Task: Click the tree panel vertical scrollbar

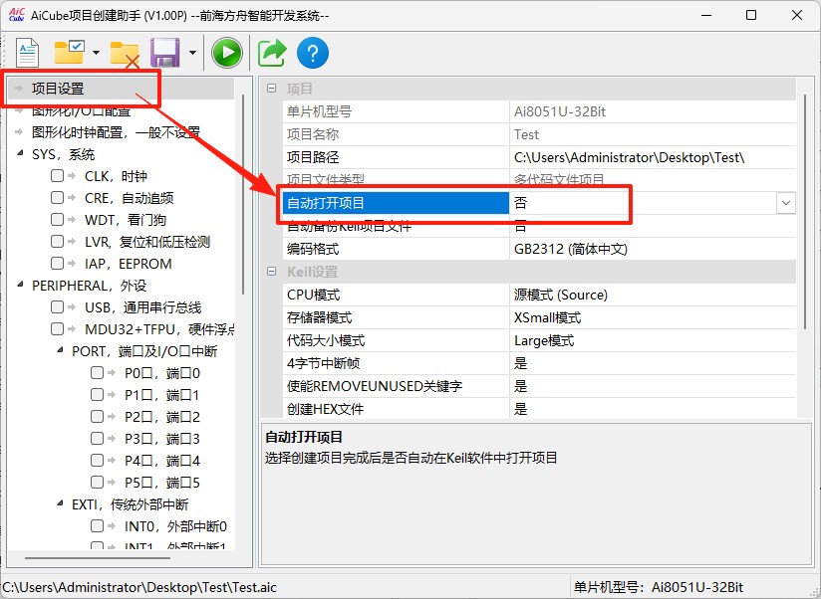Action: (x=243, y=194)
